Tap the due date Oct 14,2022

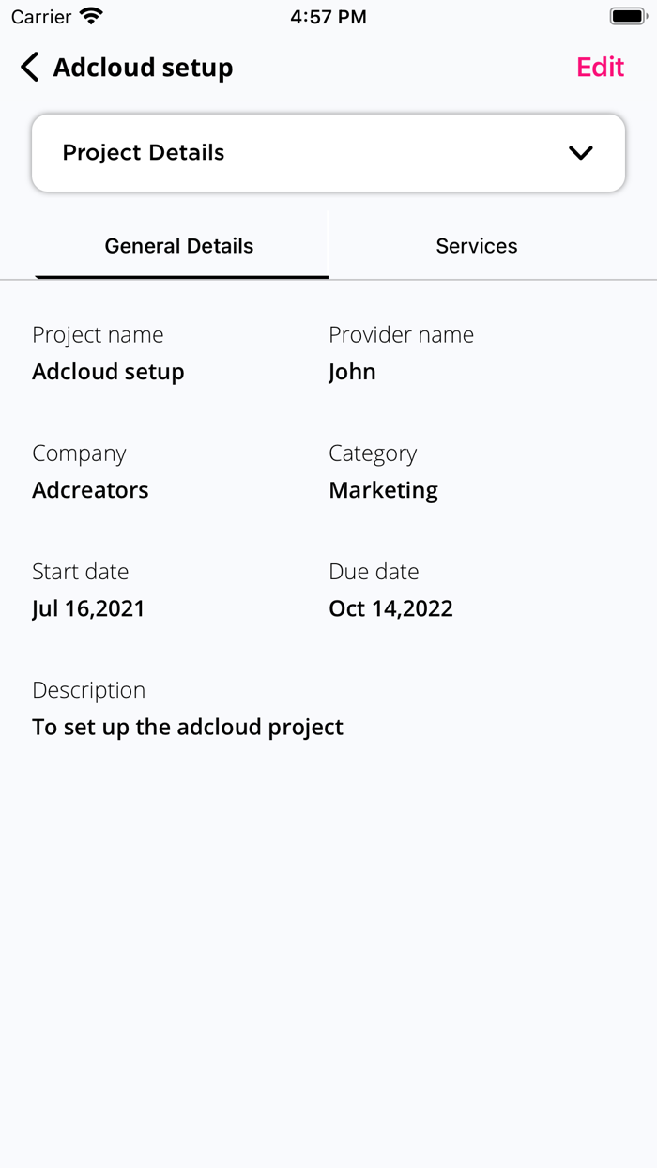390,608
